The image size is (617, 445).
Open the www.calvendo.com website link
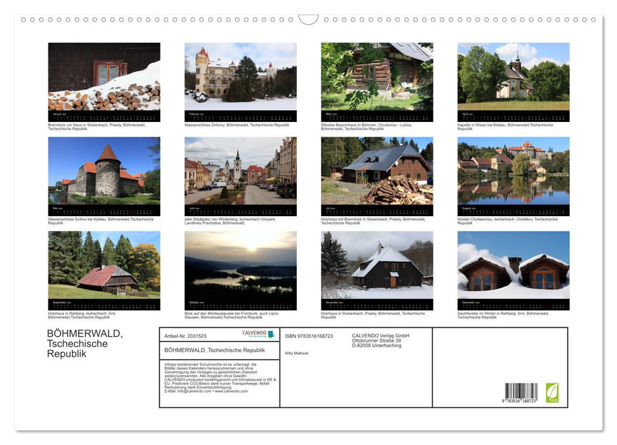231,390
